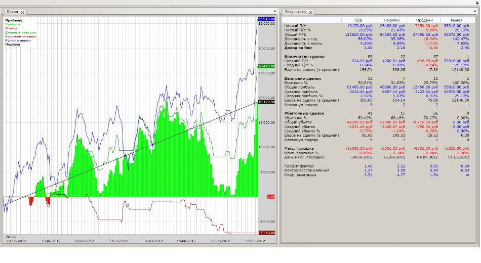Open the Результаты panel tab list dropdown
This screenshot has height=263, width=481.
click(476, 11)
